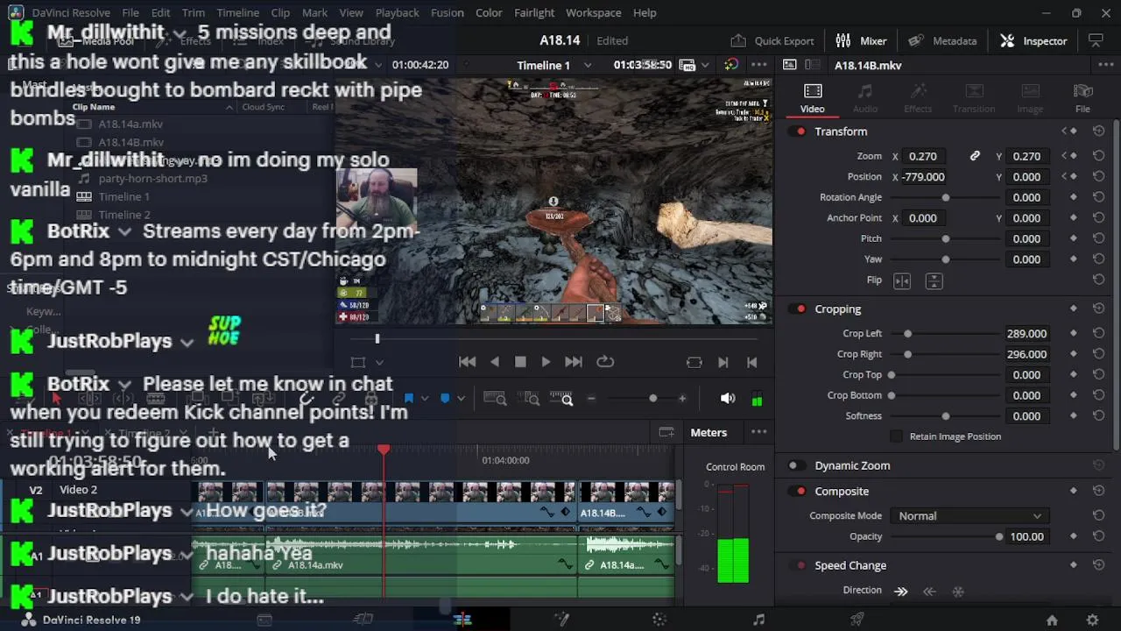Open the viewer options three-dot menu
Viewport: 1121px width, 631px height.
coord(758,65)
